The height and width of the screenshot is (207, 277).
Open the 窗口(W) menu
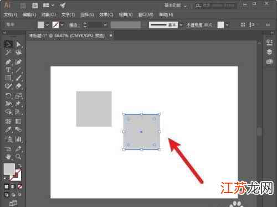146,15
